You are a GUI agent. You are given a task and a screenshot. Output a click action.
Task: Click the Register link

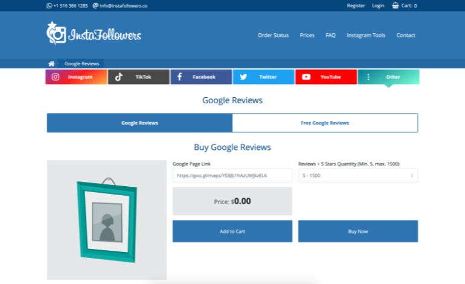[356, 5]
